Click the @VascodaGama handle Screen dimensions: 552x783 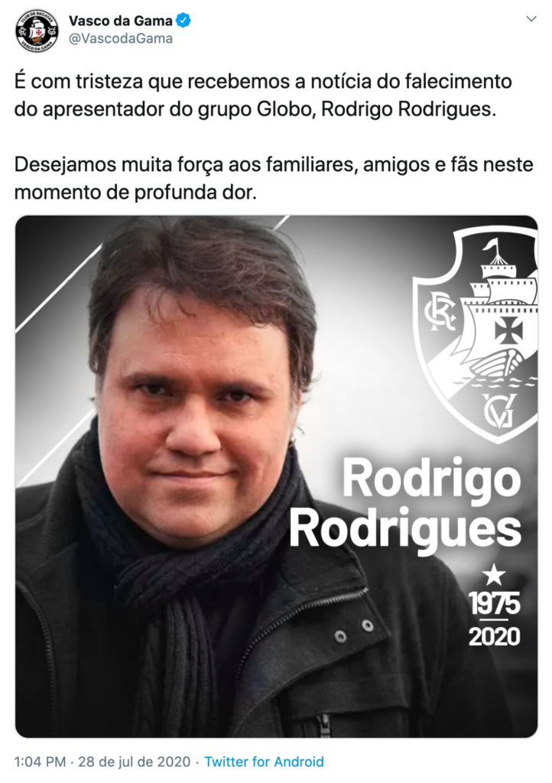click(120, 38)
